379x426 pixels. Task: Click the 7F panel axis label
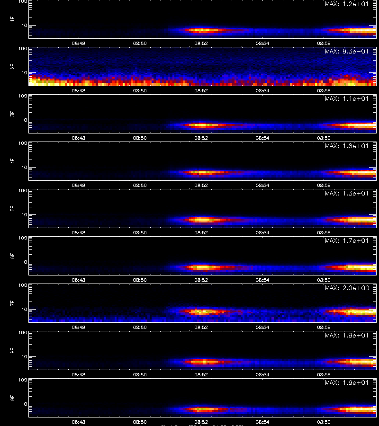(x=12, y=303)
